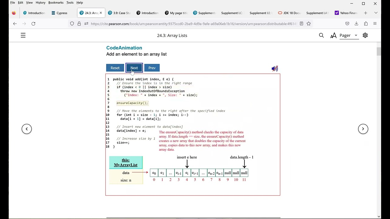Click 'Add an element to an array list' subtitle

136,54
